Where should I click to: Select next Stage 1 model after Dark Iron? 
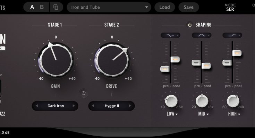73,106
